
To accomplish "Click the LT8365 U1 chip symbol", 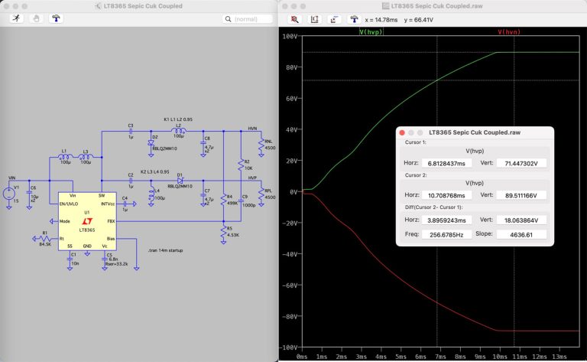I will (x=87, y=221).
